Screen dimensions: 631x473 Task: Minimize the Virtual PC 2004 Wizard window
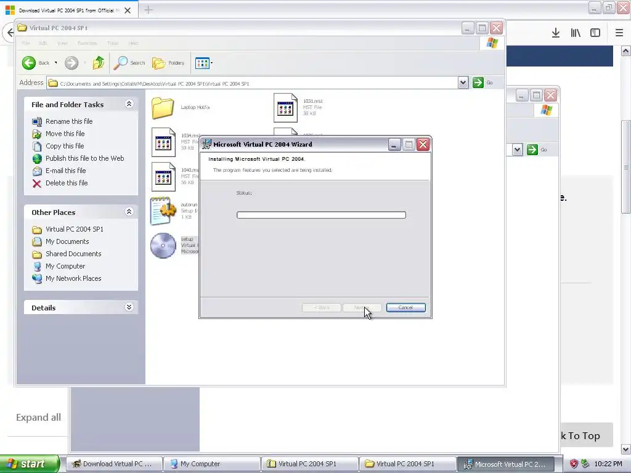tap(394, 144)
